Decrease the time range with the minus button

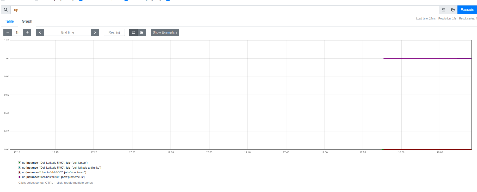[x=8, y=32]
